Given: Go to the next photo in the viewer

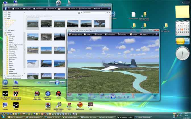Looking at the screenshot, I should [x=118, y=97].
